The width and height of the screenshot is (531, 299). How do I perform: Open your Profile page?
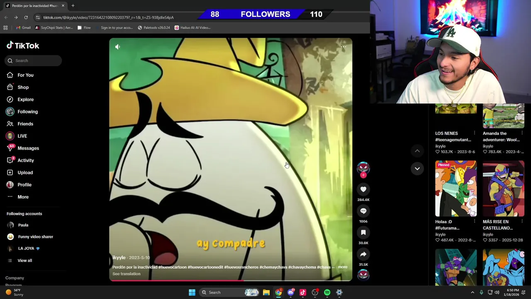(24, 185)
